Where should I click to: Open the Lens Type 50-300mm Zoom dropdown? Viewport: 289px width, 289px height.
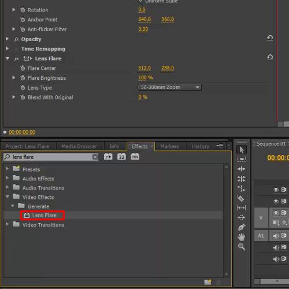coord(170,87)
